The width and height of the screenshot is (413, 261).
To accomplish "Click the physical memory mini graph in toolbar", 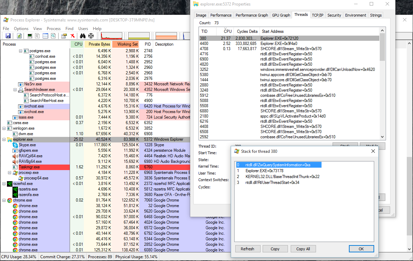I will click(166, 36).
